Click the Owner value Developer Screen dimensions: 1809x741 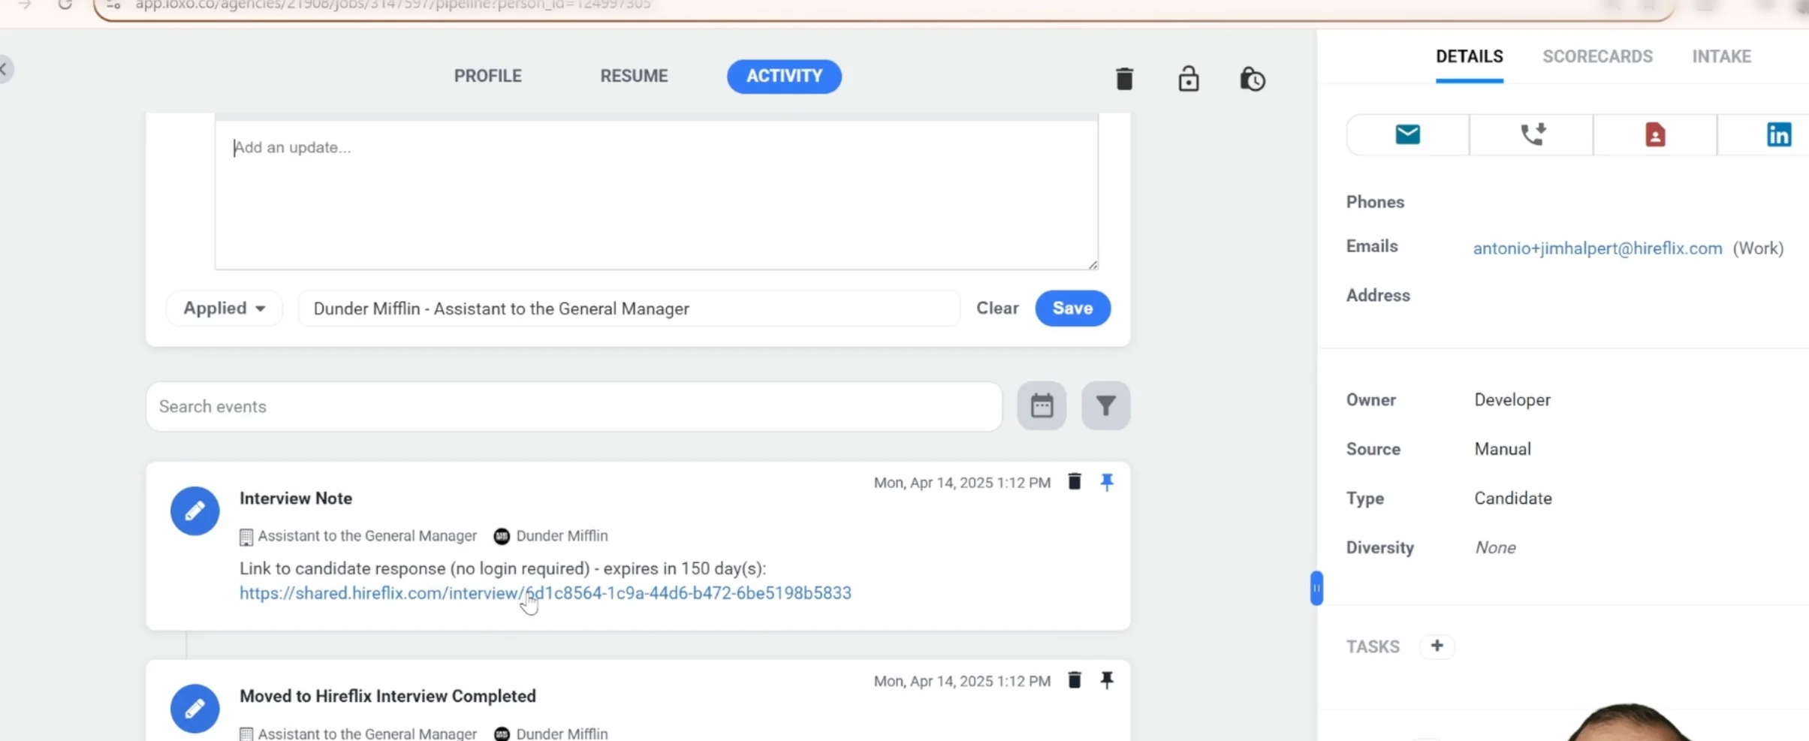click(x=1512, y=399)
